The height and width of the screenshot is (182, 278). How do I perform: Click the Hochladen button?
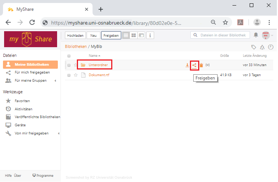pos(75,35)
